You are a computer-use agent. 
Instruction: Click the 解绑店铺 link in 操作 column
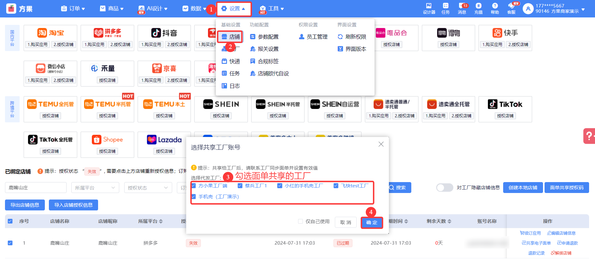click(x=561, y=253)
